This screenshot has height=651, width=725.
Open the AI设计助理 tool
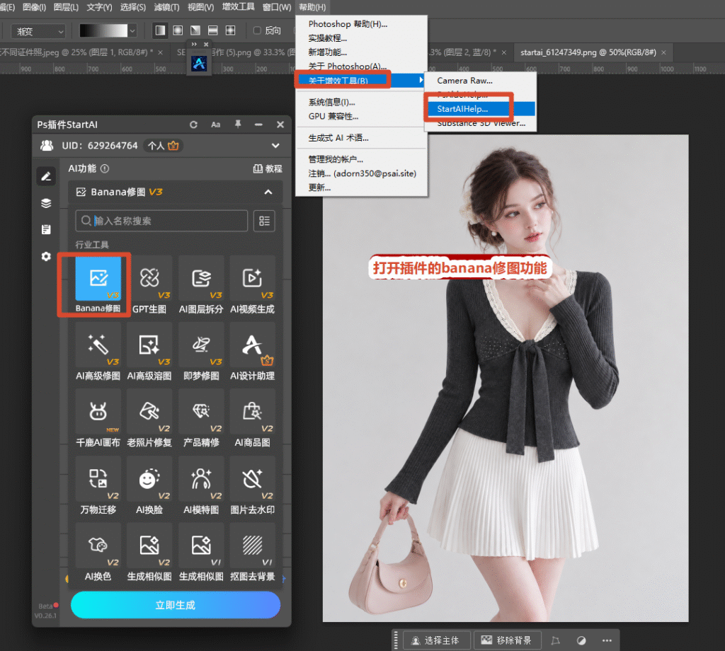[253, 345]
